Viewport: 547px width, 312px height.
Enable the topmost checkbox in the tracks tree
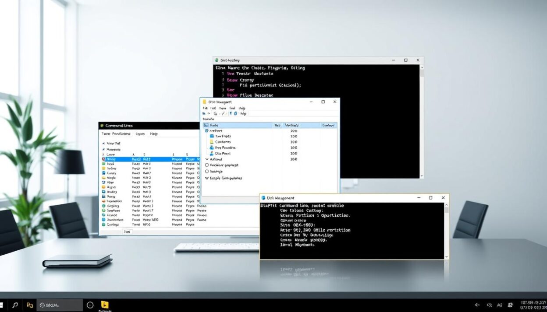point(206,130)
